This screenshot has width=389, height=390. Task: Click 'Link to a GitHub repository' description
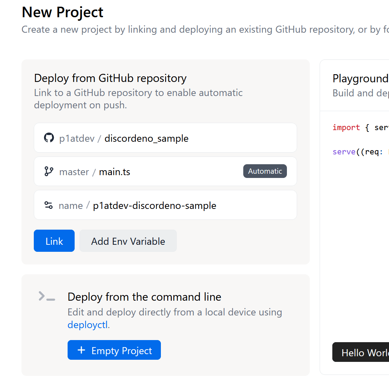pos(138,99)
